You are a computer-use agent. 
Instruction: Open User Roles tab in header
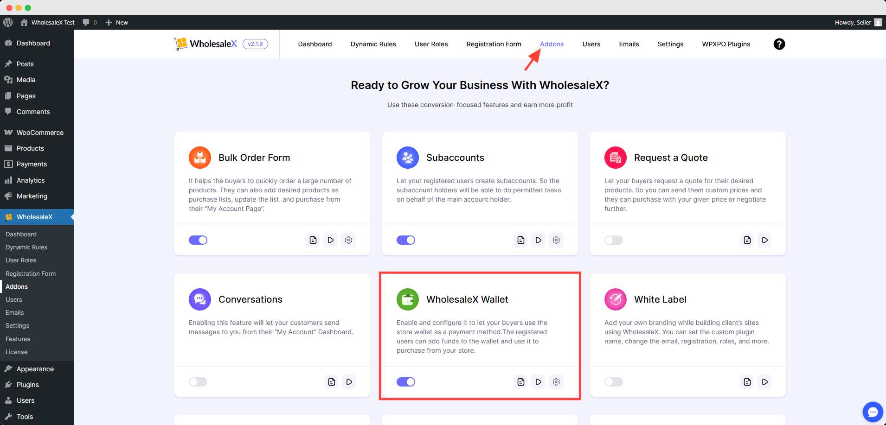431,44
